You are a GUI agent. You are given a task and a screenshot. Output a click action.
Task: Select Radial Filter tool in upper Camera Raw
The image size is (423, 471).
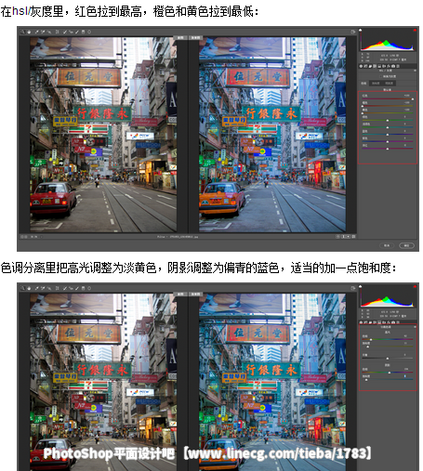pyautogui.click(x=89, y=32)
